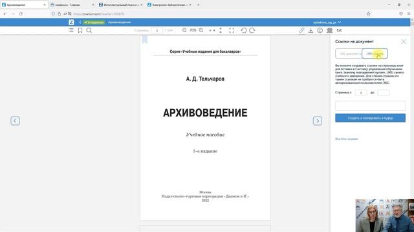Rotate page clockwise
This screenshot has width=414, height=232.
[252, 30]
